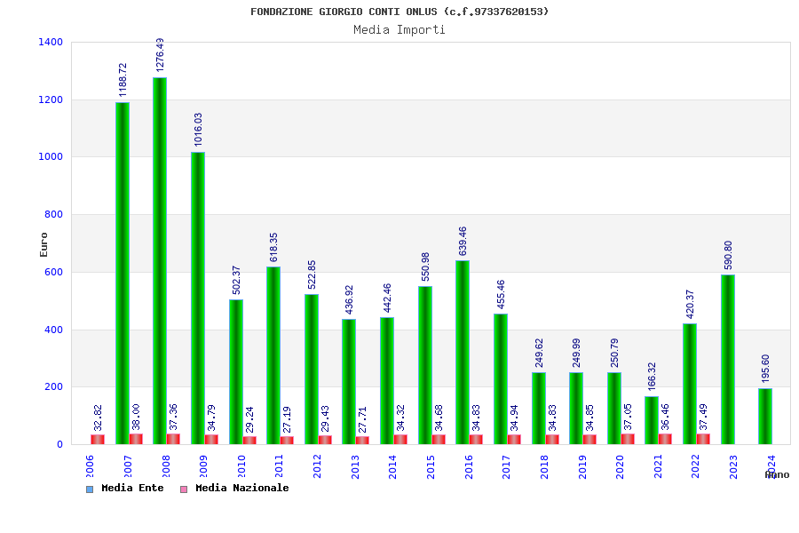This screenshot has width=799, height=533.
Task: Click the green bar labeled 420.37
Action: point(690,384)
